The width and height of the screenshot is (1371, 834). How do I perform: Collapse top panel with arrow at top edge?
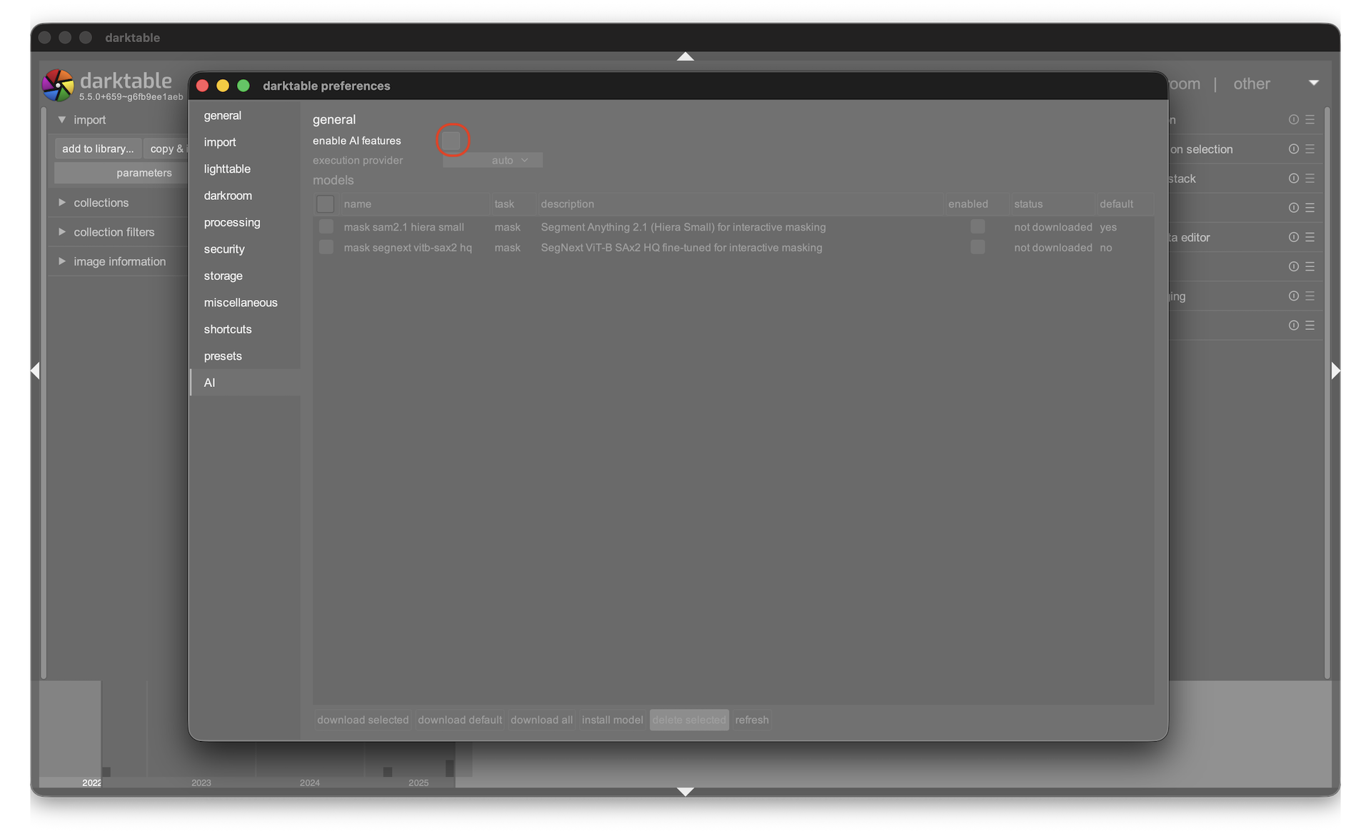685,56
